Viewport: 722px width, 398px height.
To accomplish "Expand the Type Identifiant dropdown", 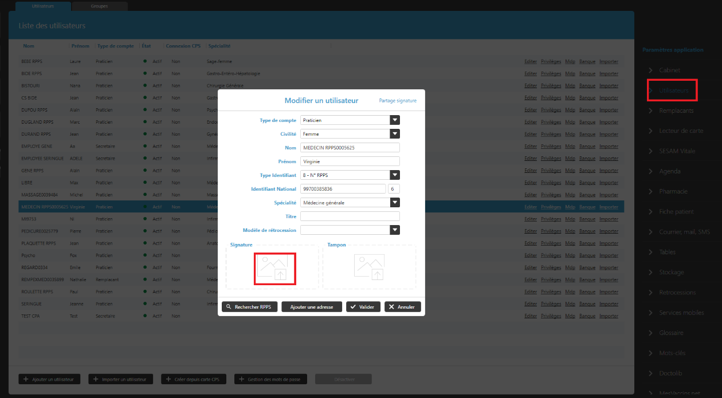I will point(394,175).
